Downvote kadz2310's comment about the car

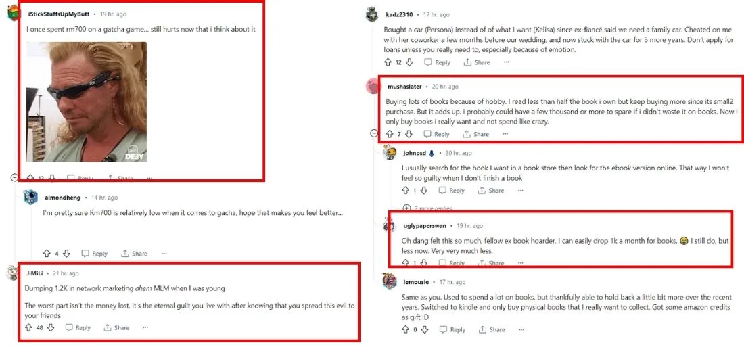[x=409, y=62]
